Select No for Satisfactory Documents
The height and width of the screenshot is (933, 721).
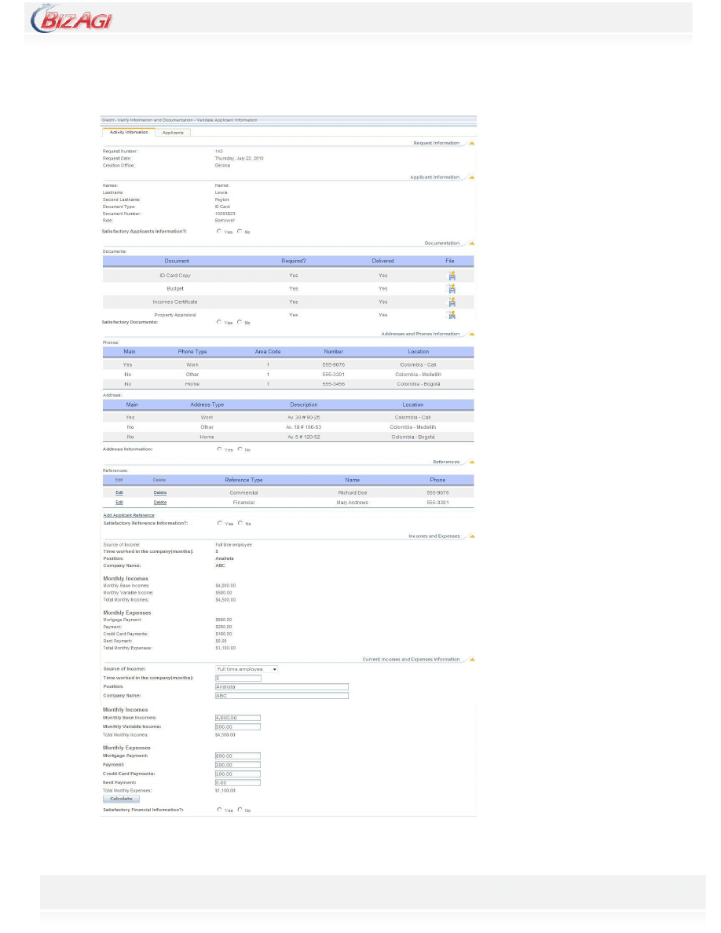[x=240, y=322]
